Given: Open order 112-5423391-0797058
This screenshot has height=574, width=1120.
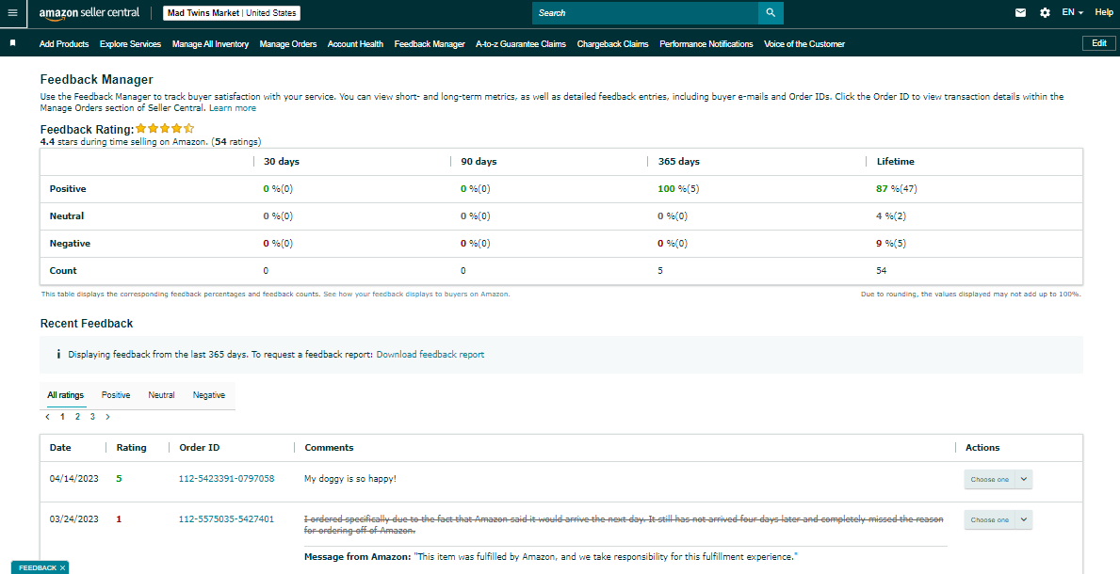Looking at the screenshot, I should 226,479.
